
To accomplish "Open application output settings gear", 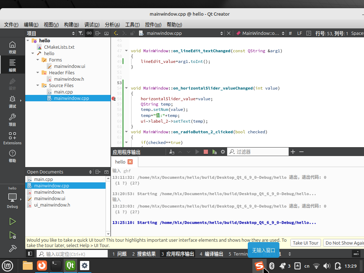I will click(x=223, y=152).
